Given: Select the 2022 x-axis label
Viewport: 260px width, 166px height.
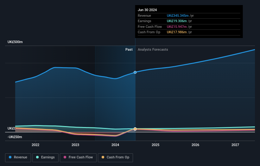Looking at the screenshot, I should click(35, 145).
